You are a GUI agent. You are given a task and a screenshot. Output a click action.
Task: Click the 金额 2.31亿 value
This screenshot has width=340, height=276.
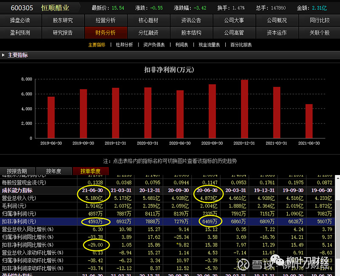click(x=320, y=8)
